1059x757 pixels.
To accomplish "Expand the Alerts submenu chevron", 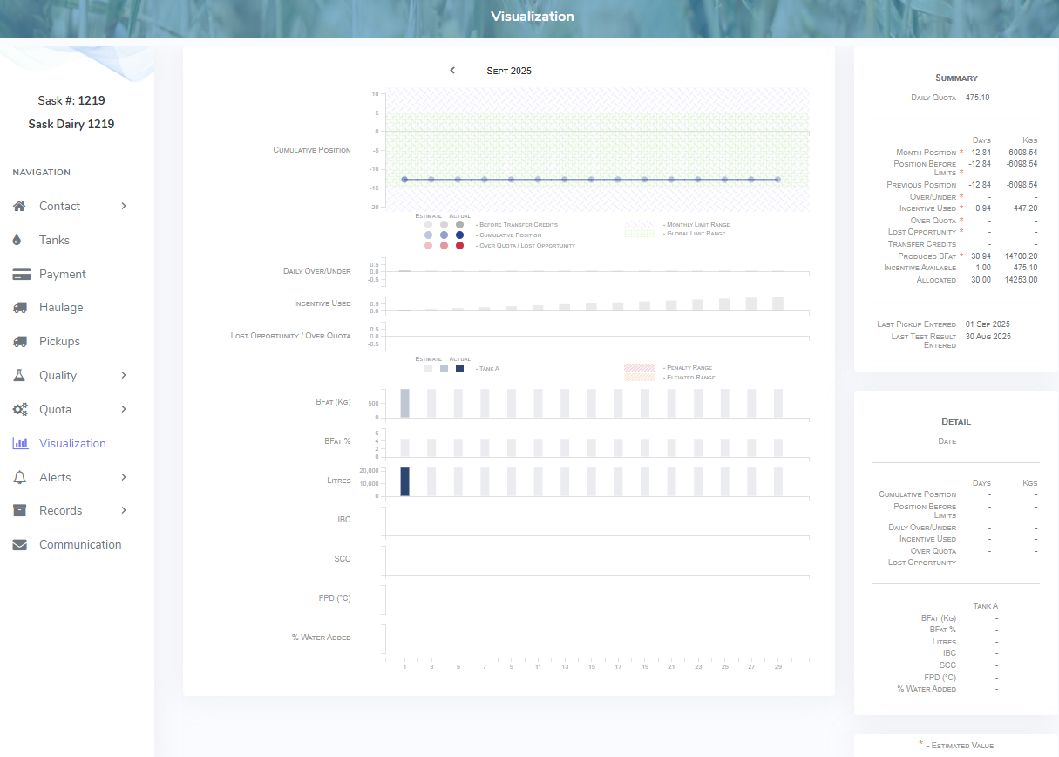I will 124,477.
